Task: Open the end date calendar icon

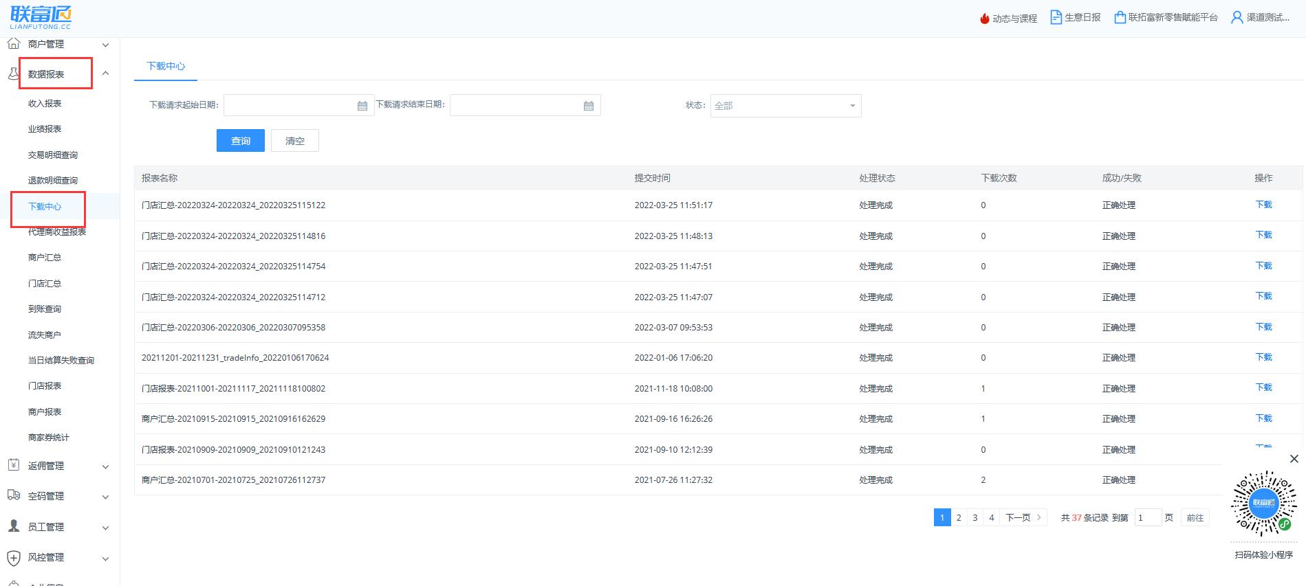Action: [589, 106]
